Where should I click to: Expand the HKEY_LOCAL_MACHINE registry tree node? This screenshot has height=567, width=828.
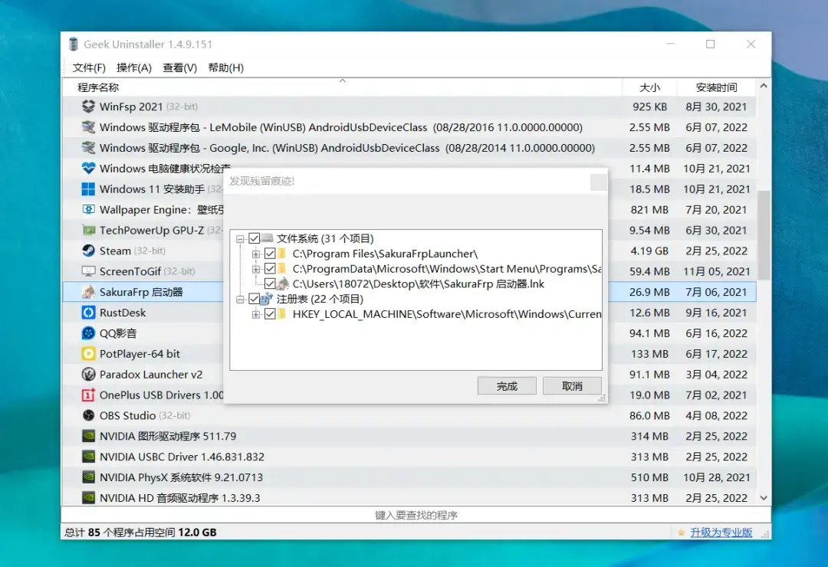point(256,314)
